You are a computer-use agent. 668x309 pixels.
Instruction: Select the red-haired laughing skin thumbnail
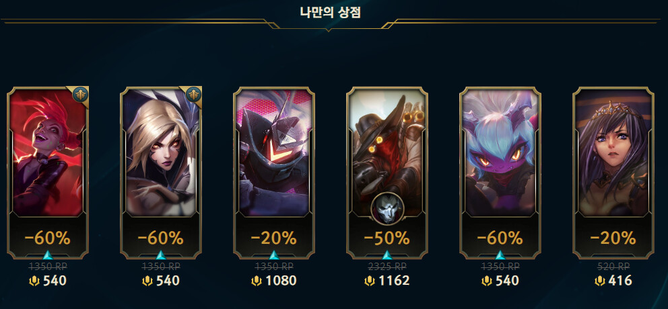coord(48,152)
